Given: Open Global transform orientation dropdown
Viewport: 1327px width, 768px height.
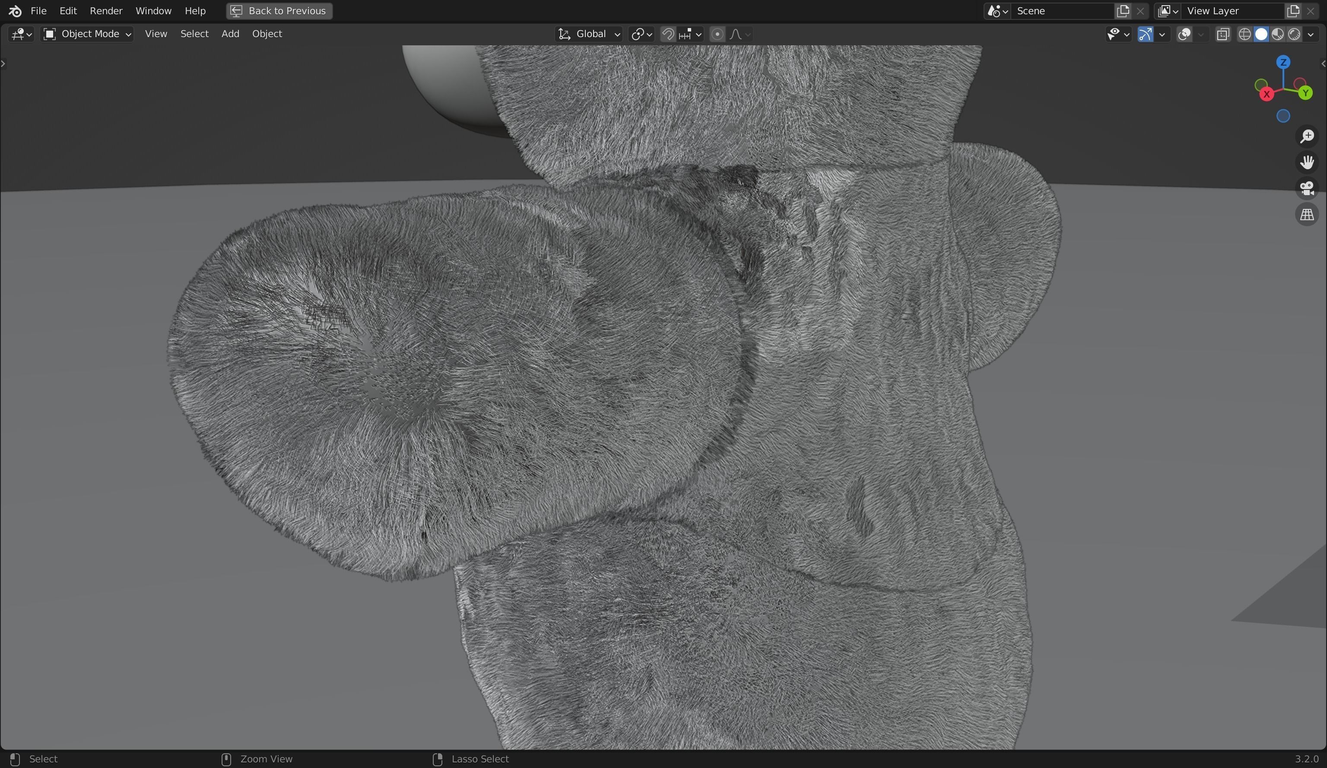Looking at the screenshot, I should 589,34.
